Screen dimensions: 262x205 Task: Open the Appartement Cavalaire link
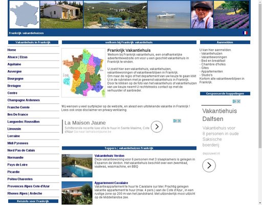coord(111,183)
